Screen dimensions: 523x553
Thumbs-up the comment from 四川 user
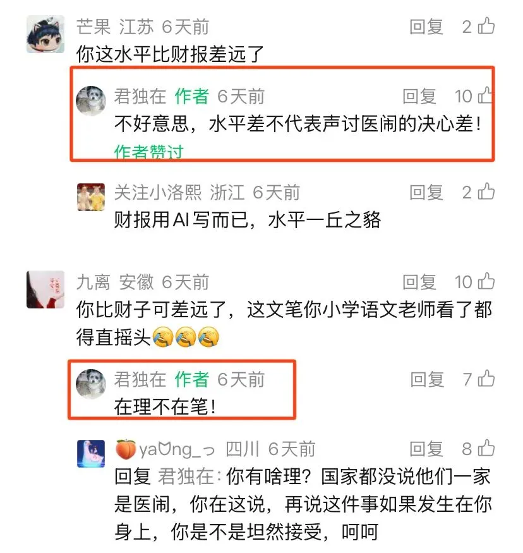[486, 448]
